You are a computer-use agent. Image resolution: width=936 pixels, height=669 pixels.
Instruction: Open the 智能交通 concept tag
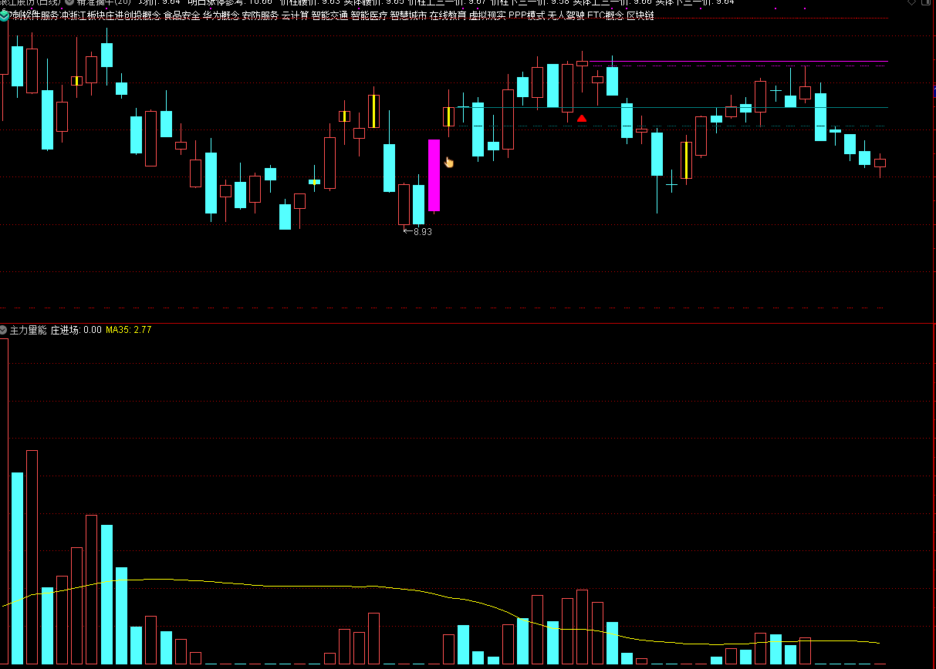[x=329, y=15]
